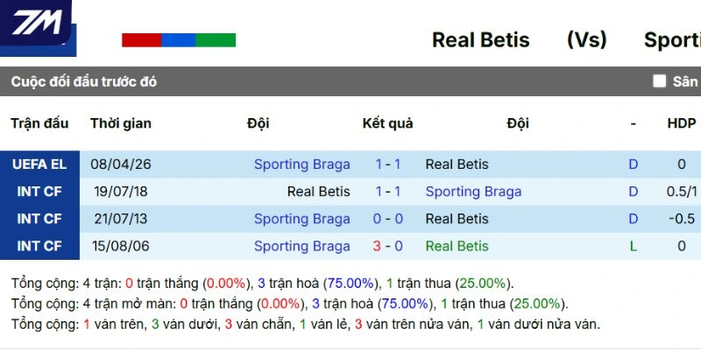Open the UEFA EL league label
This screenshot has height=350, width=701.
click(x=39, y=164)
